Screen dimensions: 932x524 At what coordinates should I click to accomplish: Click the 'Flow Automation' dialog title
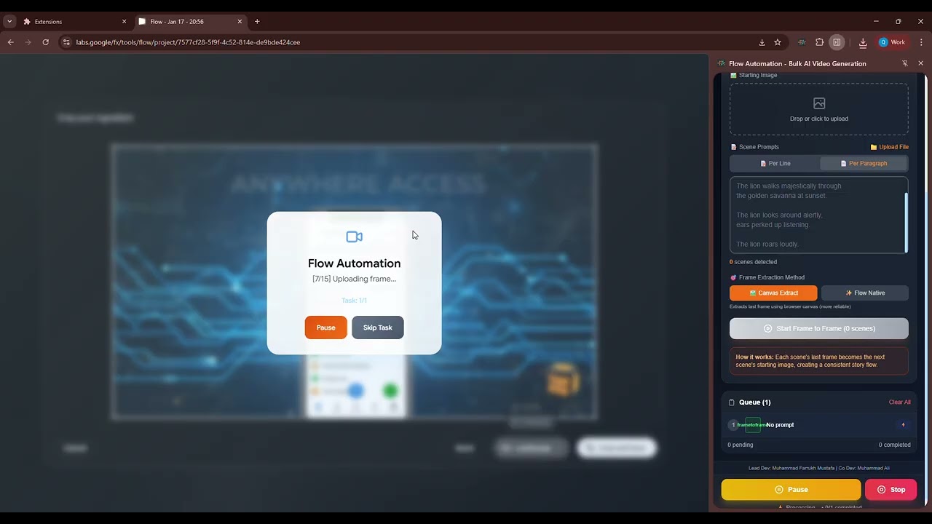(354, 263)
